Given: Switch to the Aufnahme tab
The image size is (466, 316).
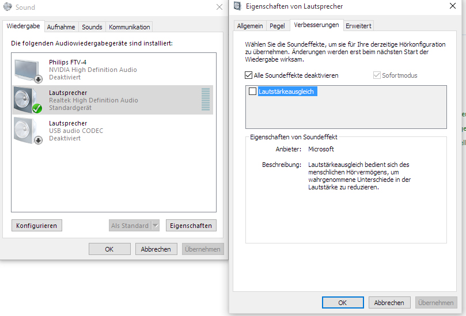Looking at the screenshot, I should click(x=61, y=27).
